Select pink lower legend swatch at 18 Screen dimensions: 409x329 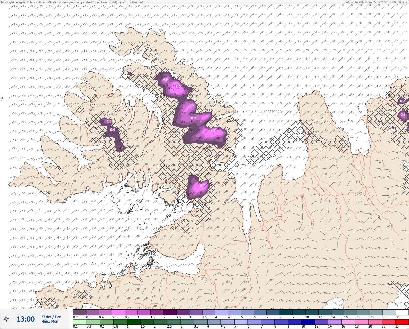pyautogui.click(x=362, y=322)
